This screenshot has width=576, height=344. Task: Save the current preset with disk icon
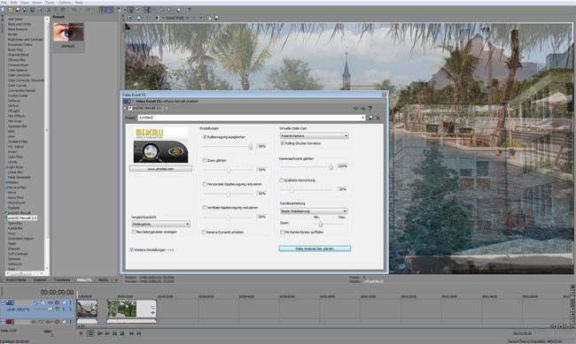(370, 118)
